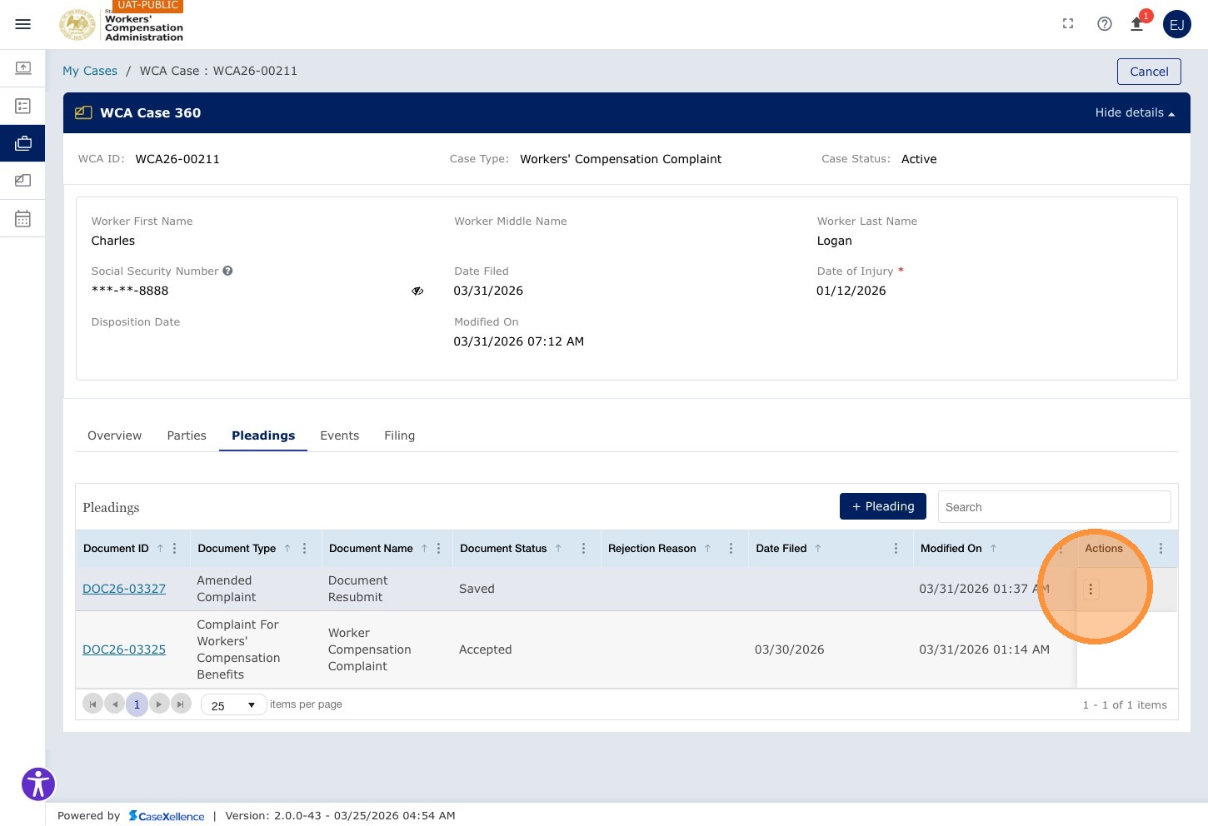
Task: Open Document Type column menu
Action: point(305,549)
